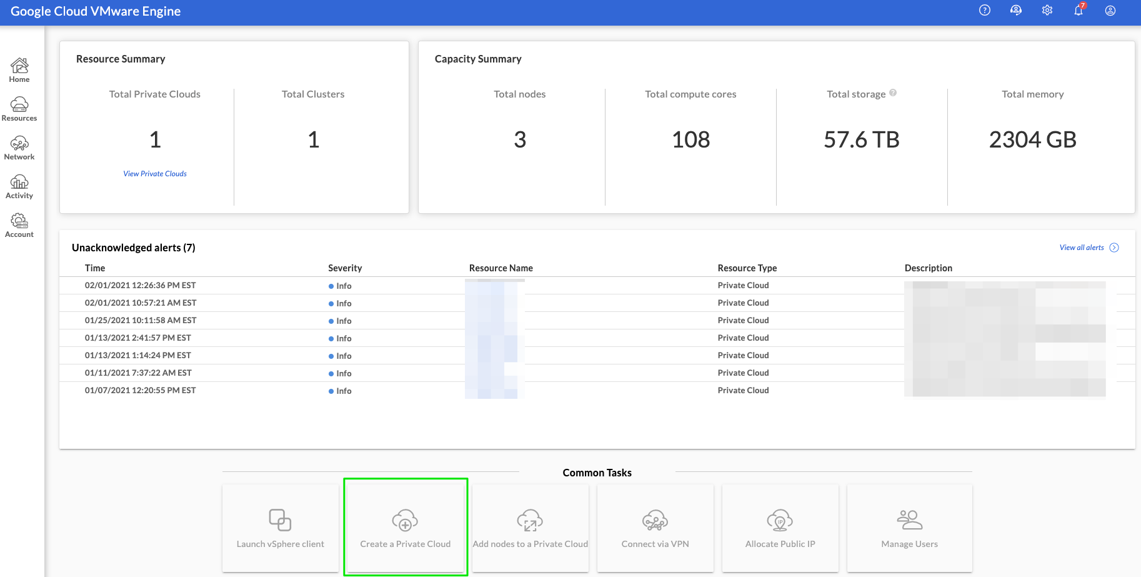The height and width of the screenshot is (577, 1141).
Task: Select Connect via VPN label
Action: [655, 544]
